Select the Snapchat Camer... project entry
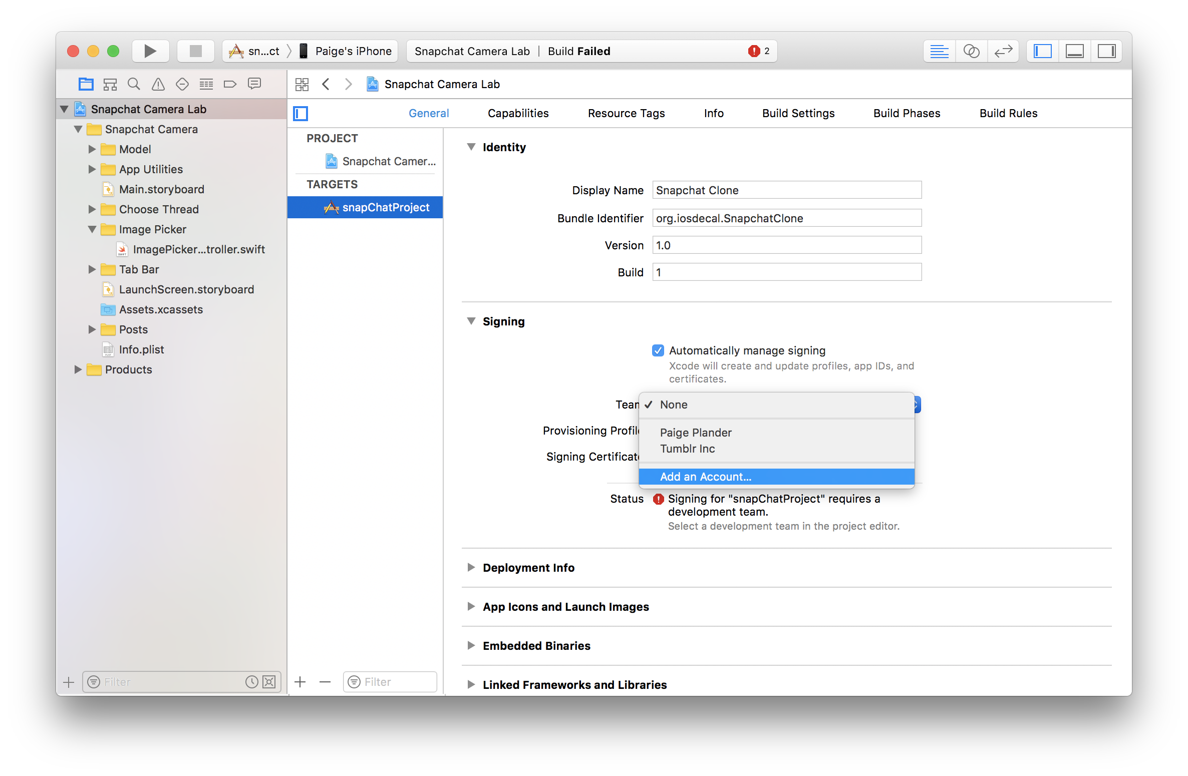1188x776 pixels. point(381,161)
